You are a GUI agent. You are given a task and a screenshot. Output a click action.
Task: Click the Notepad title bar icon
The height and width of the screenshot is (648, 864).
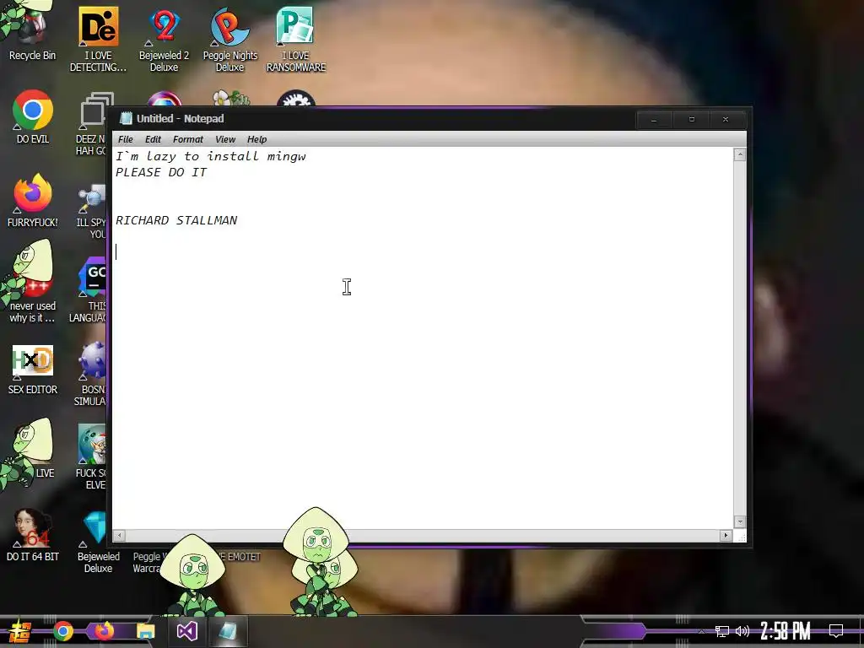[x=127, y=118]
